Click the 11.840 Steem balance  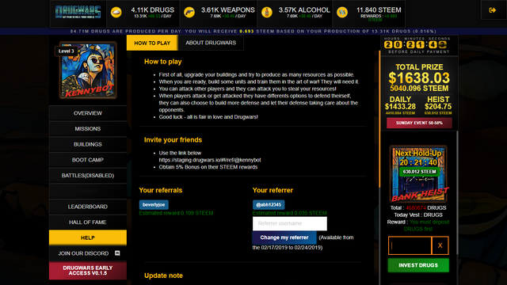pyautogui.click(x=379, y=10)
